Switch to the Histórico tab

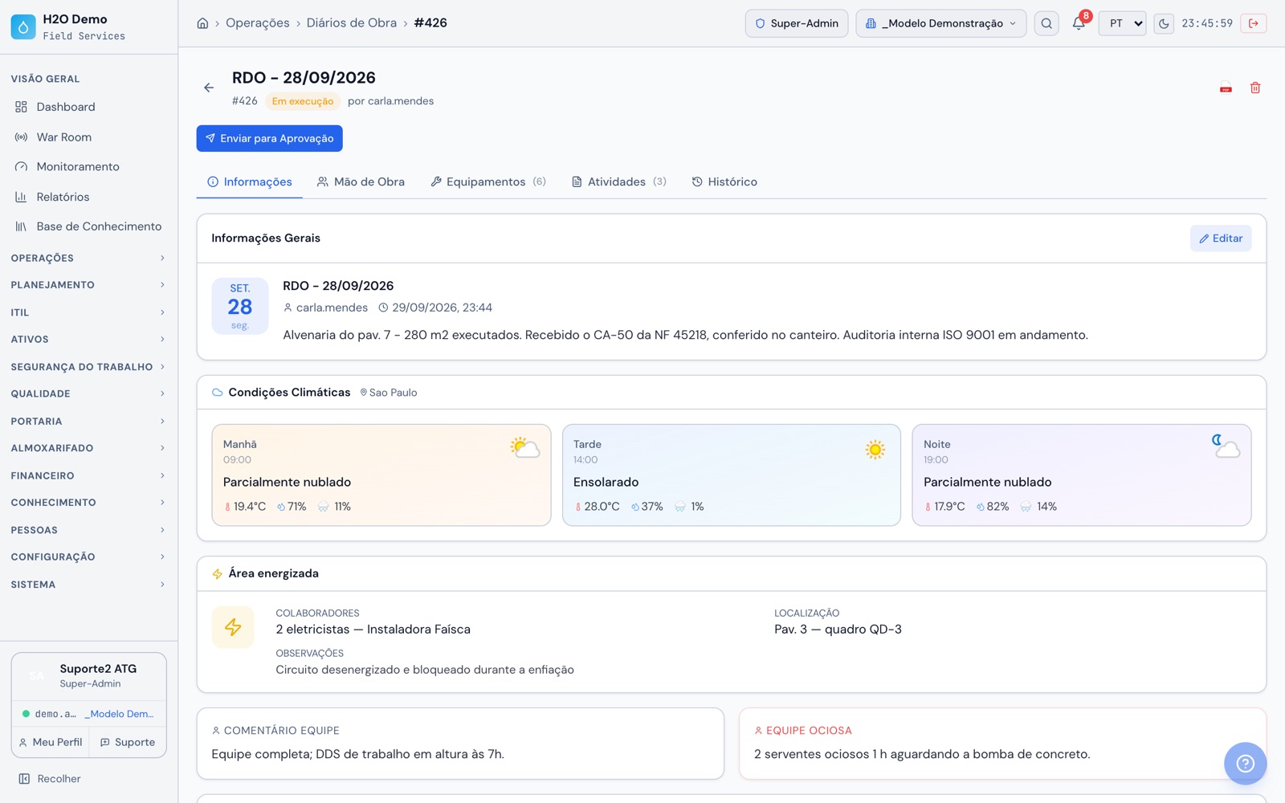724,182
